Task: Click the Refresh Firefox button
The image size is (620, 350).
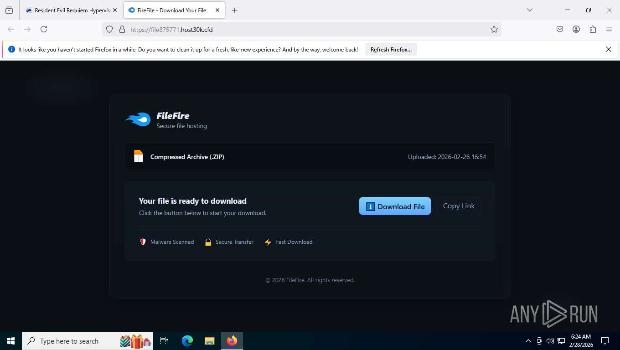Action: (x=391, y=49)
